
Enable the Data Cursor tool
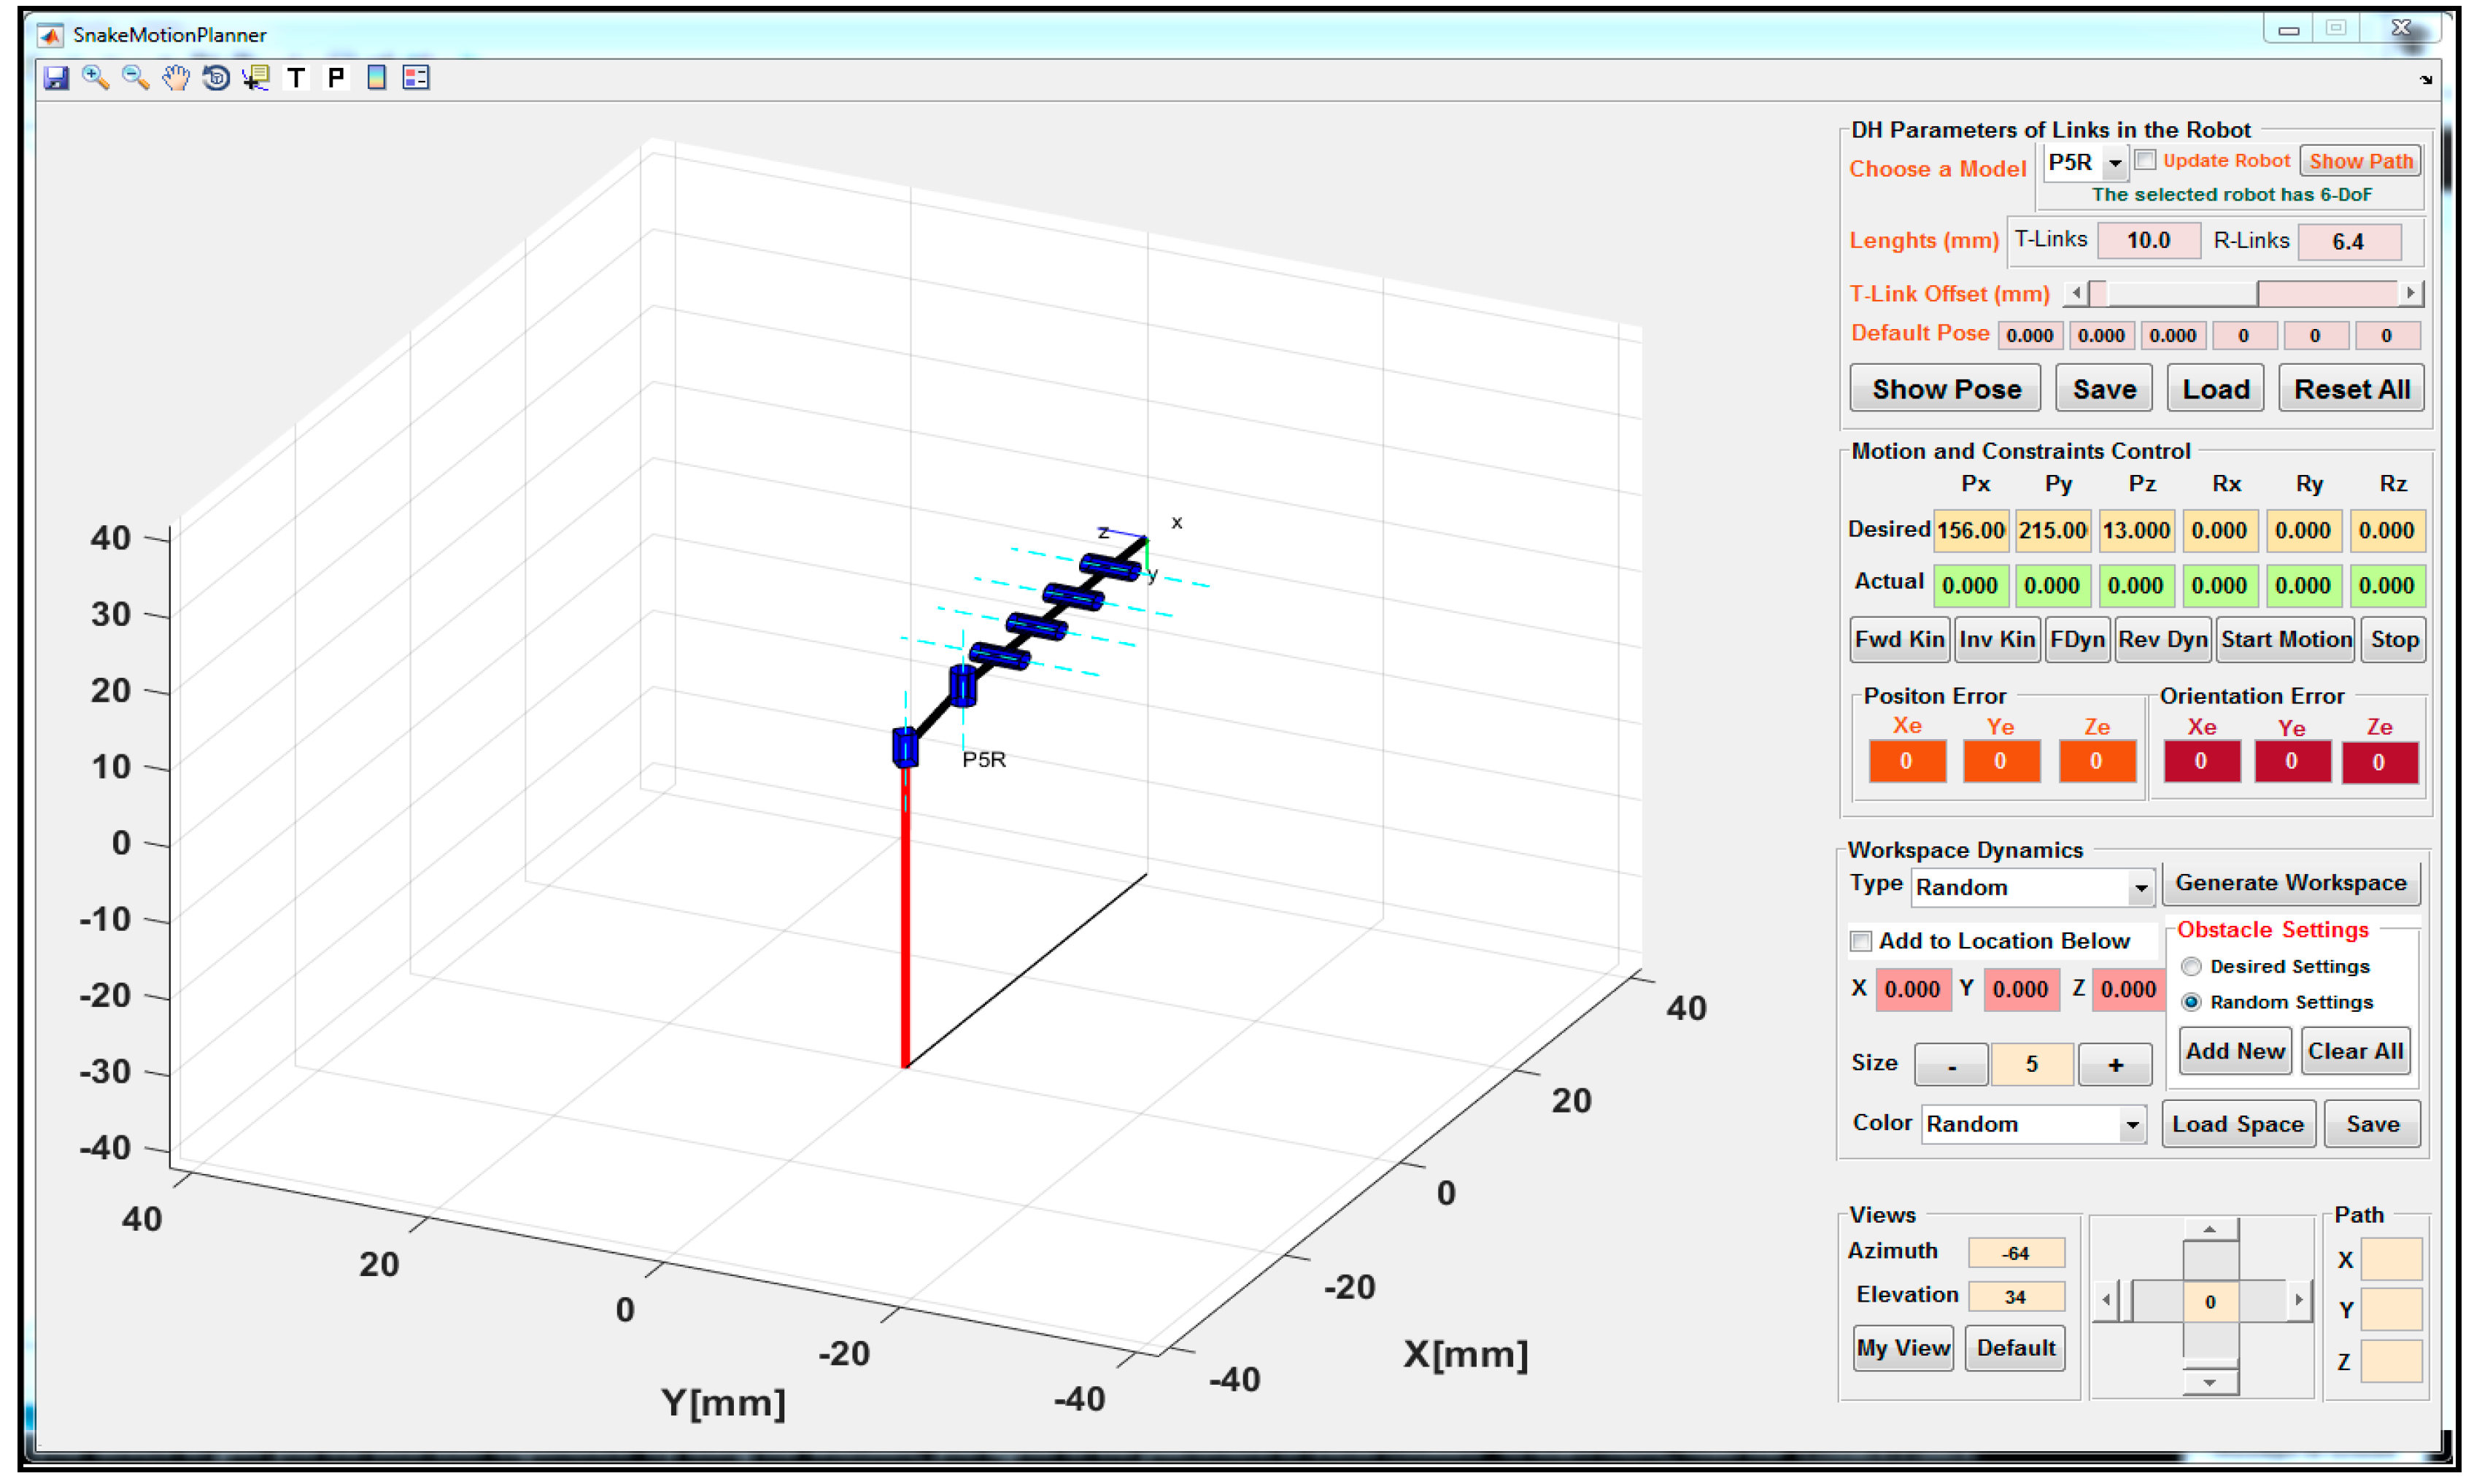[x=256, y=78]
